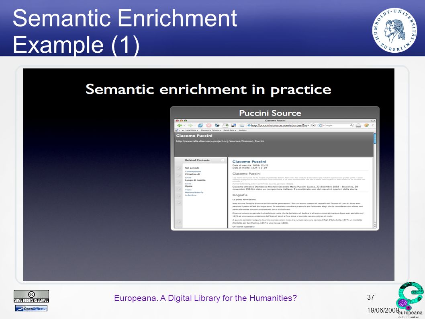
Task: Click the Luogo di nascita heading
Action: tap(195, 180)
